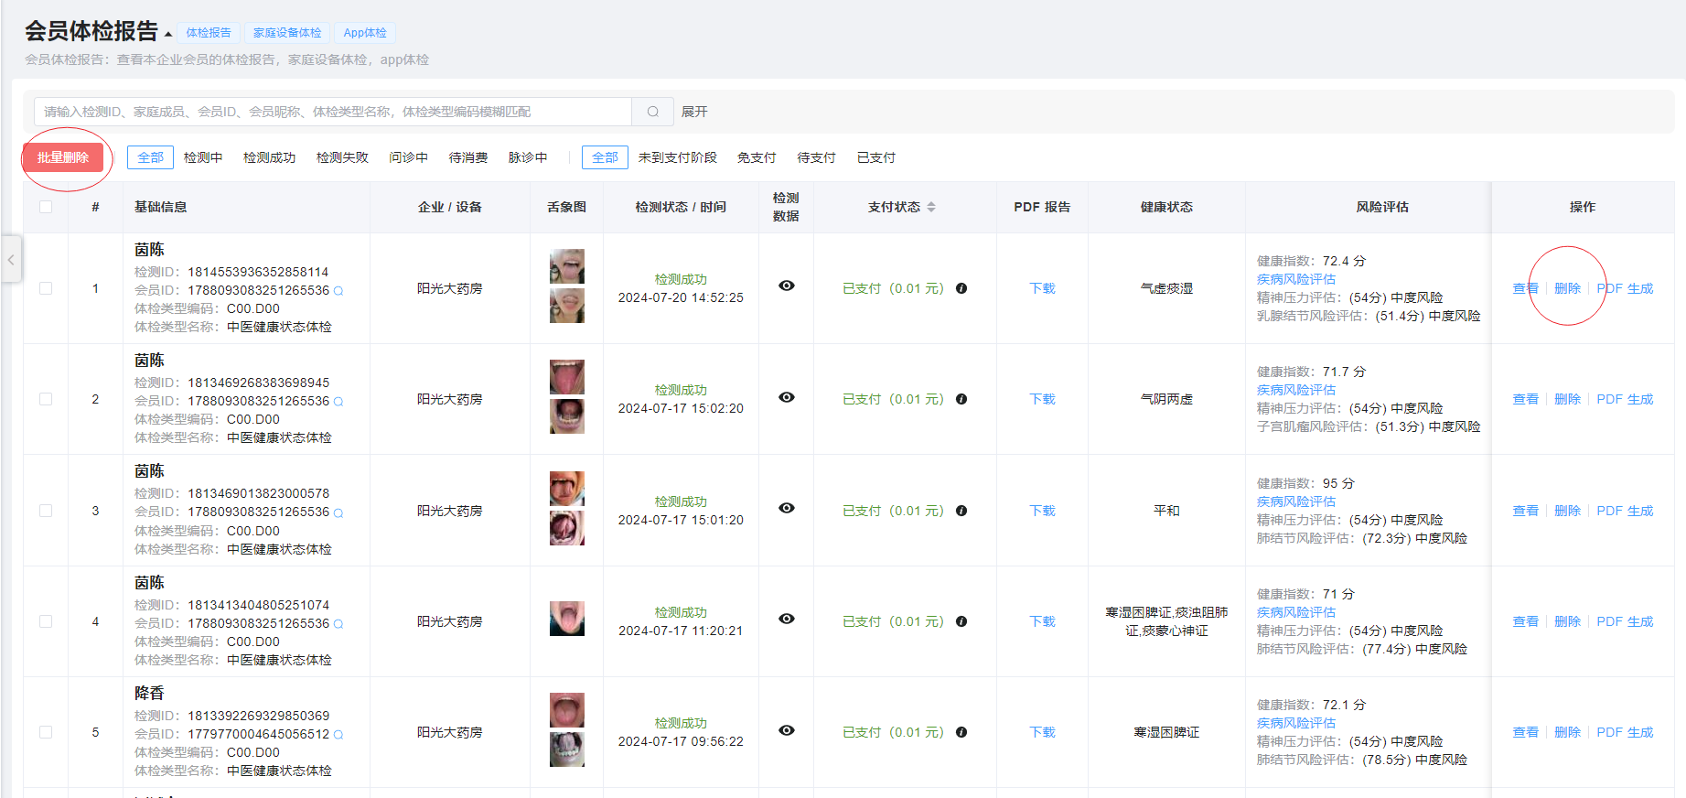
Task: Open upper tongue image thumbnail in row 1
Action: [x=567, y=266]
